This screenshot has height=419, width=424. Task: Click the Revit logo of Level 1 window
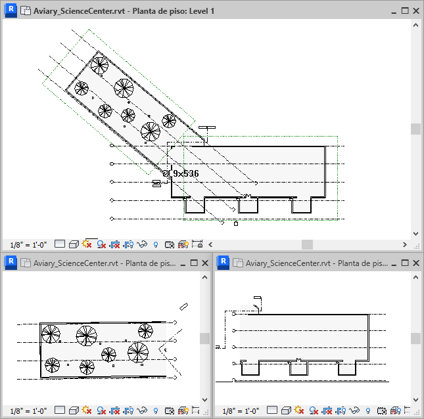point(11,11)
